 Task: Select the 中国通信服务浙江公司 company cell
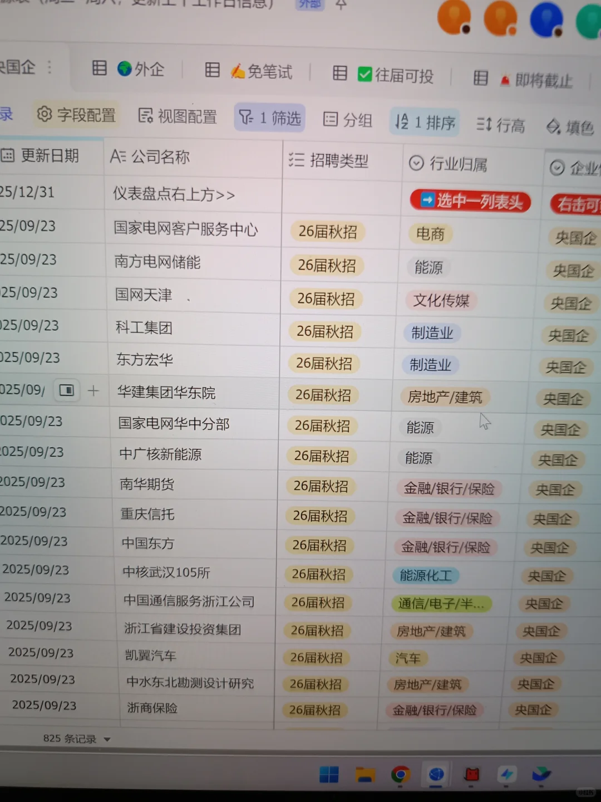click(196, 601)
